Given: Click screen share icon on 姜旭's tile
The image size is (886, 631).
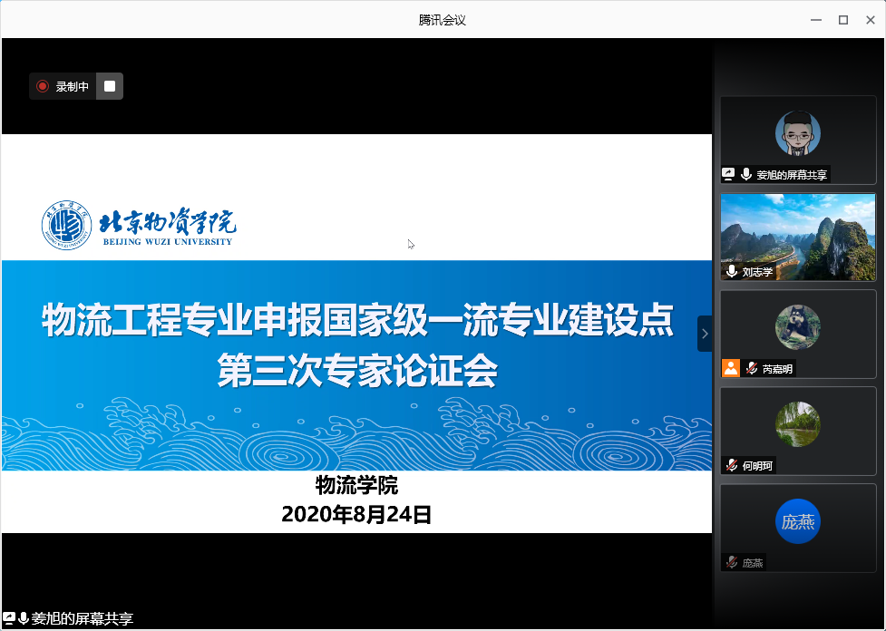Looking at the screenshot, I should click(x=728, y=174).
